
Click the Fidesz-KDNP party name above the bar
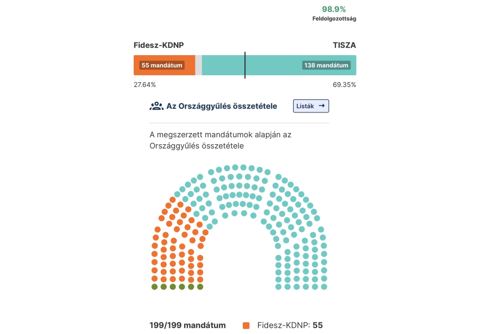pos(159,45)
